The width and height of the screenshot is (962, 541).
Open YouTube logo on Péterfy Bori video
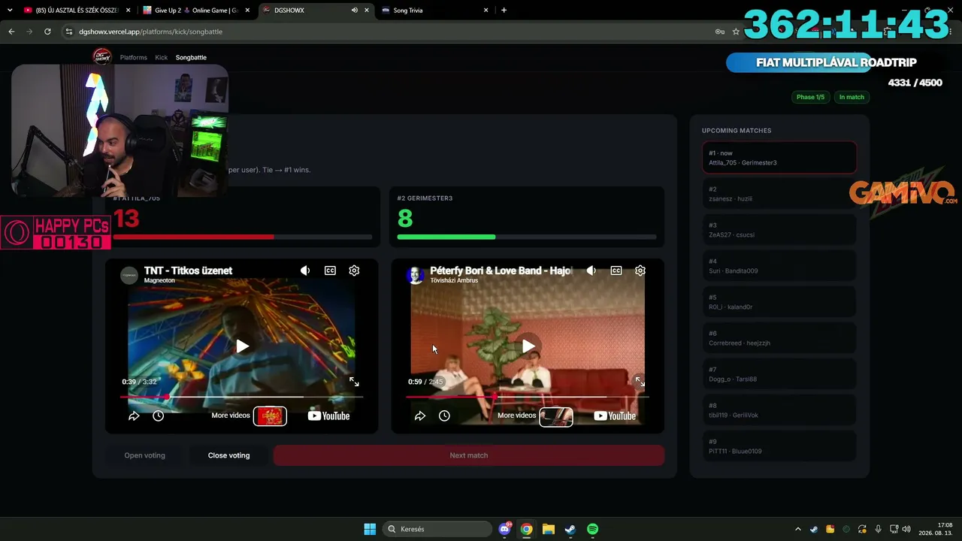click(x=615, y=416)
